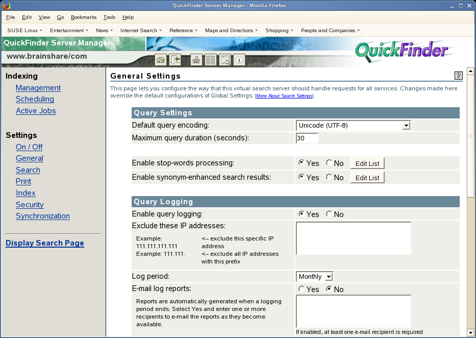Select Yes for stop-words processing
The height and width of the screenshot is (338, 476).
click(x=301, y=162)
